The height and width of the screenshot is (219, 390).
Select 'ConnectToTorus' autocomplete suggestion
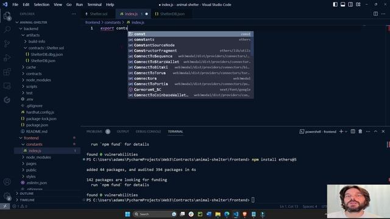click(190, 73)
